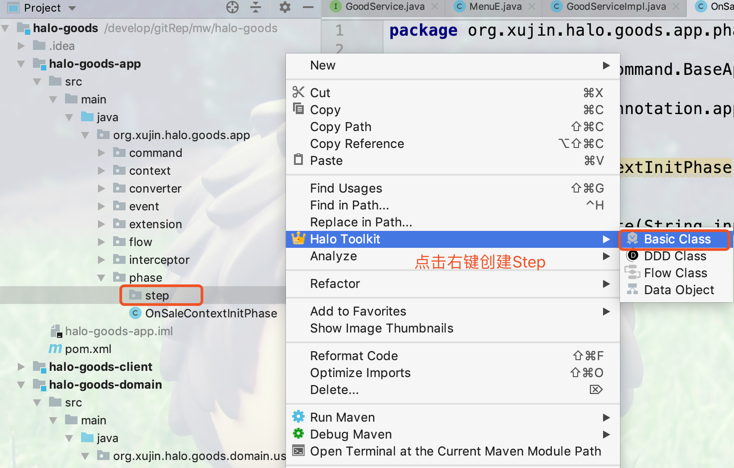The height and width of the screenshot is (468, 734).
Task: Select halo-goods-client module name
Action: click(x=101, y=367)
